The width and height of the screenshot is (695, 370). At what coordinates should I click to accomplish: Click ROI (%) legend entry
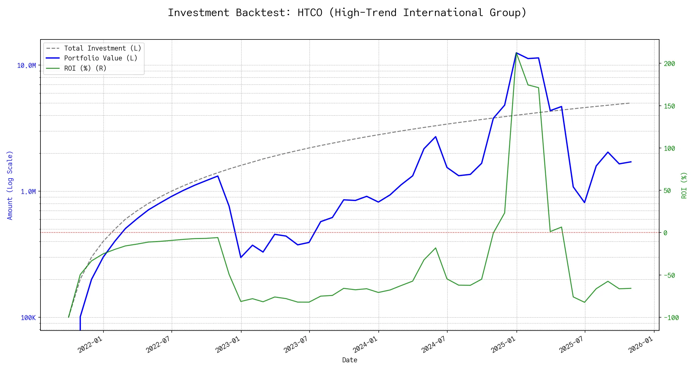click(85, 68)
